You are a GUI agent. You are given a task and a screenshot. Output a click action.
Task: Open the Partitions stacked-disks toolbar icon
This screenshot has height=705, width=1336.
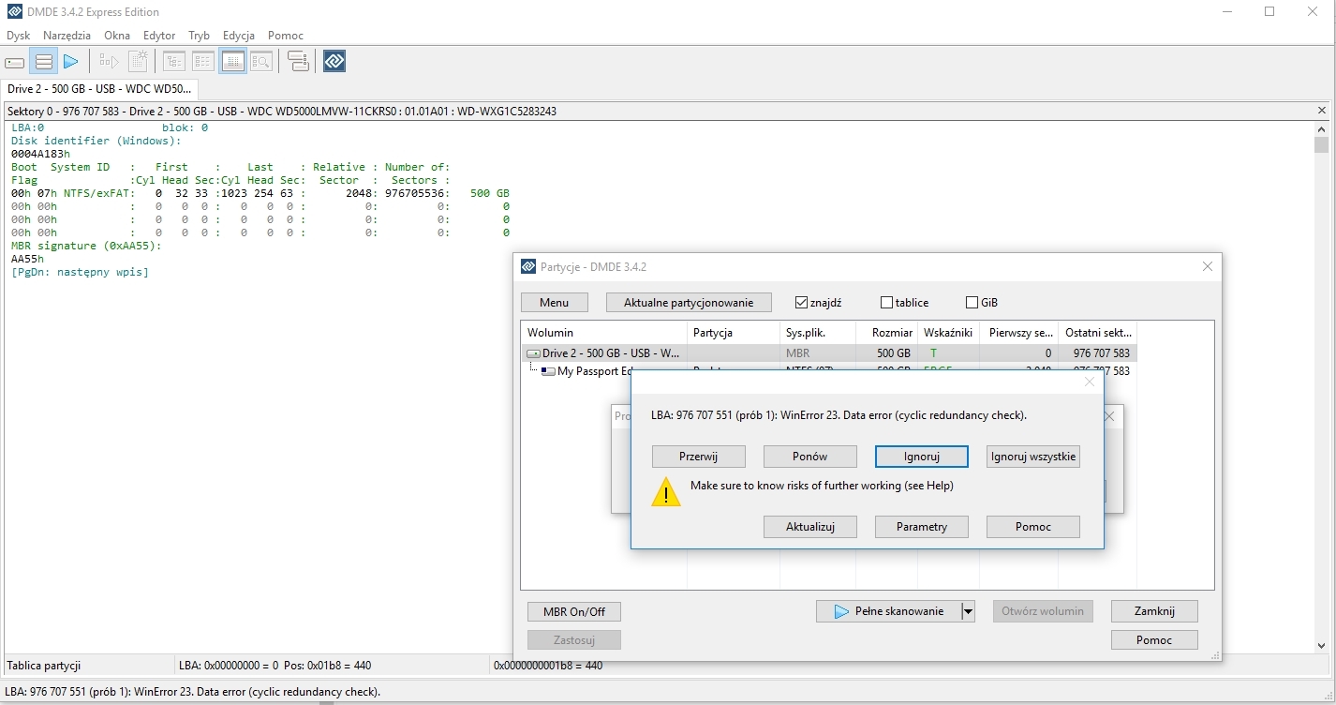coord(43,62)
